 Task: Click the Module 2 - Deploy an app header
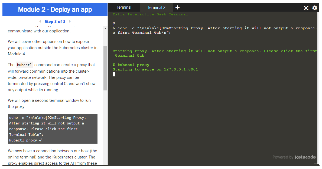click(x=55, y=9)
